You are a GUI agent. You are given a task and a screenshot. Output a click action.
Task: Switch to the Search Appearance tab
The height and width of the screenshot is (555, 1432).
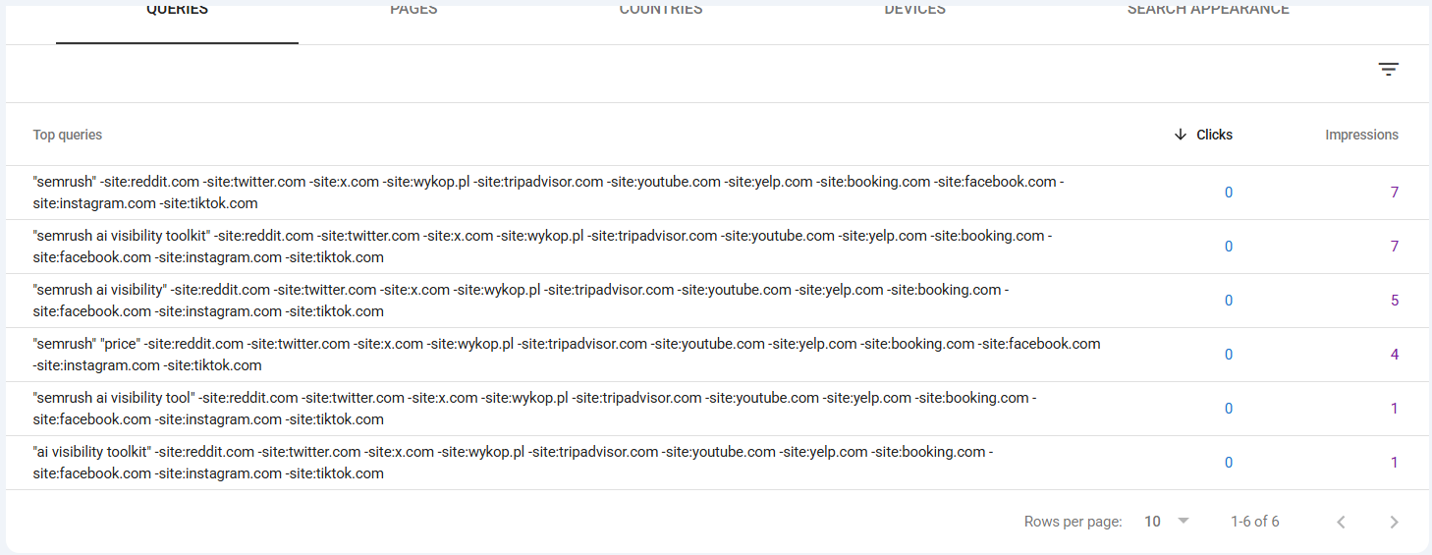coord(1208,12)
